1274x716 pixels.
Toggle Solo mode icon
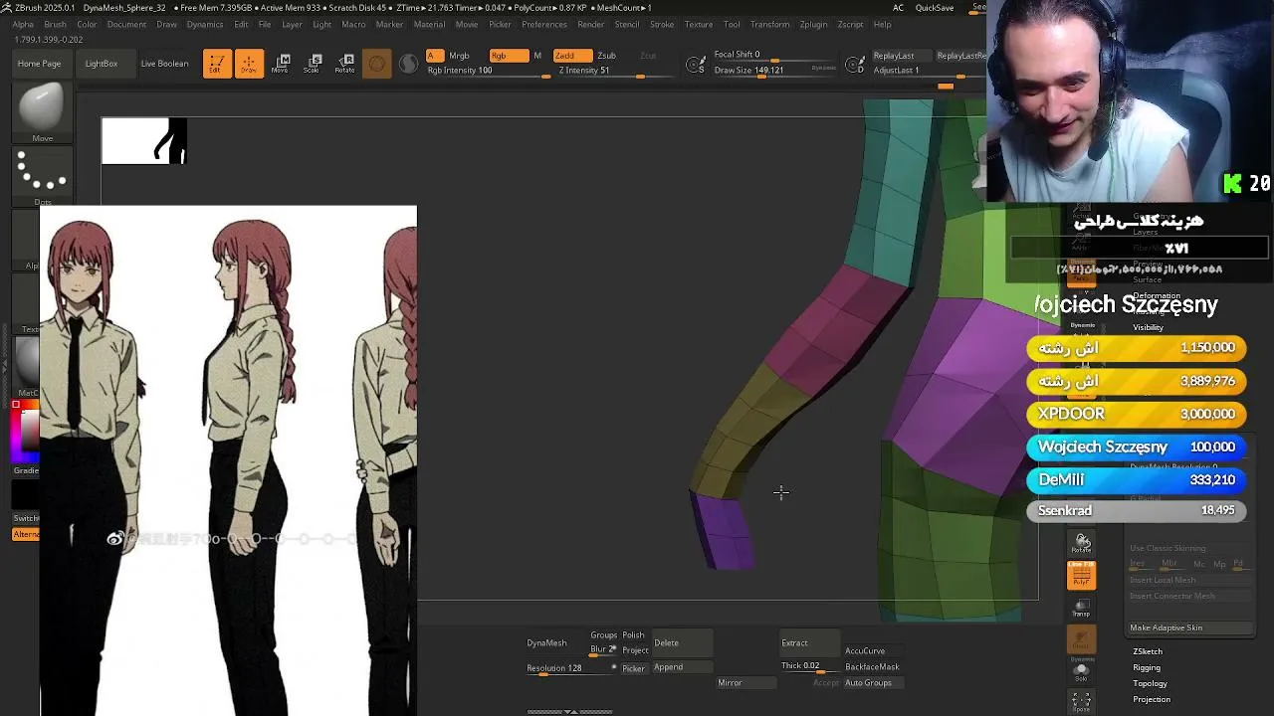point(1081,671)
